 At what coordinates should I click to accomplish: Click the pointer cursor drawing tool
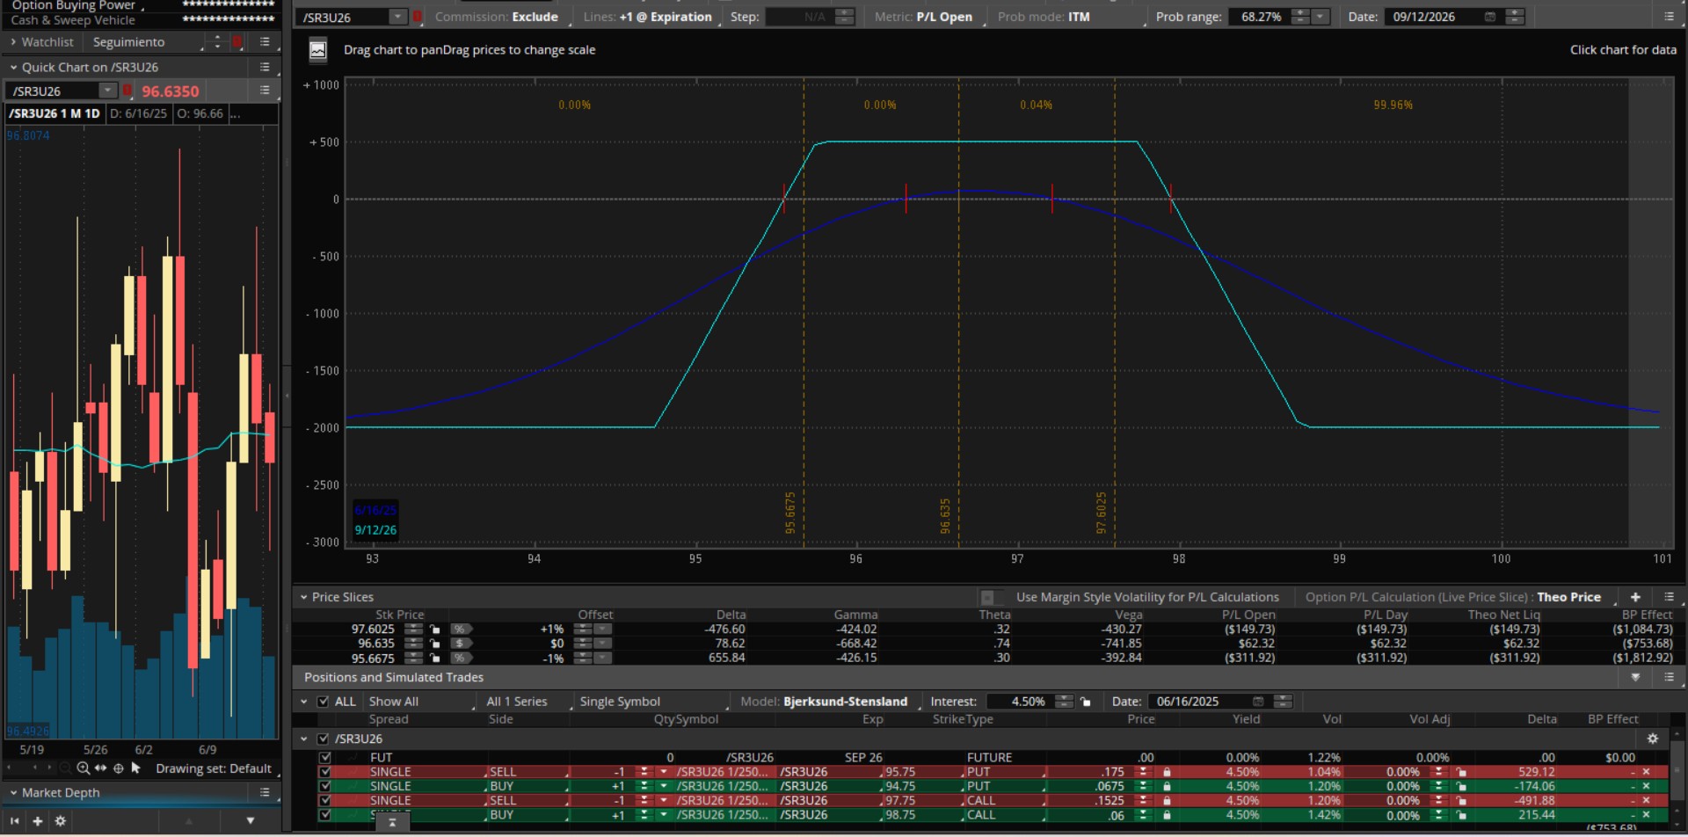(135, 768)
